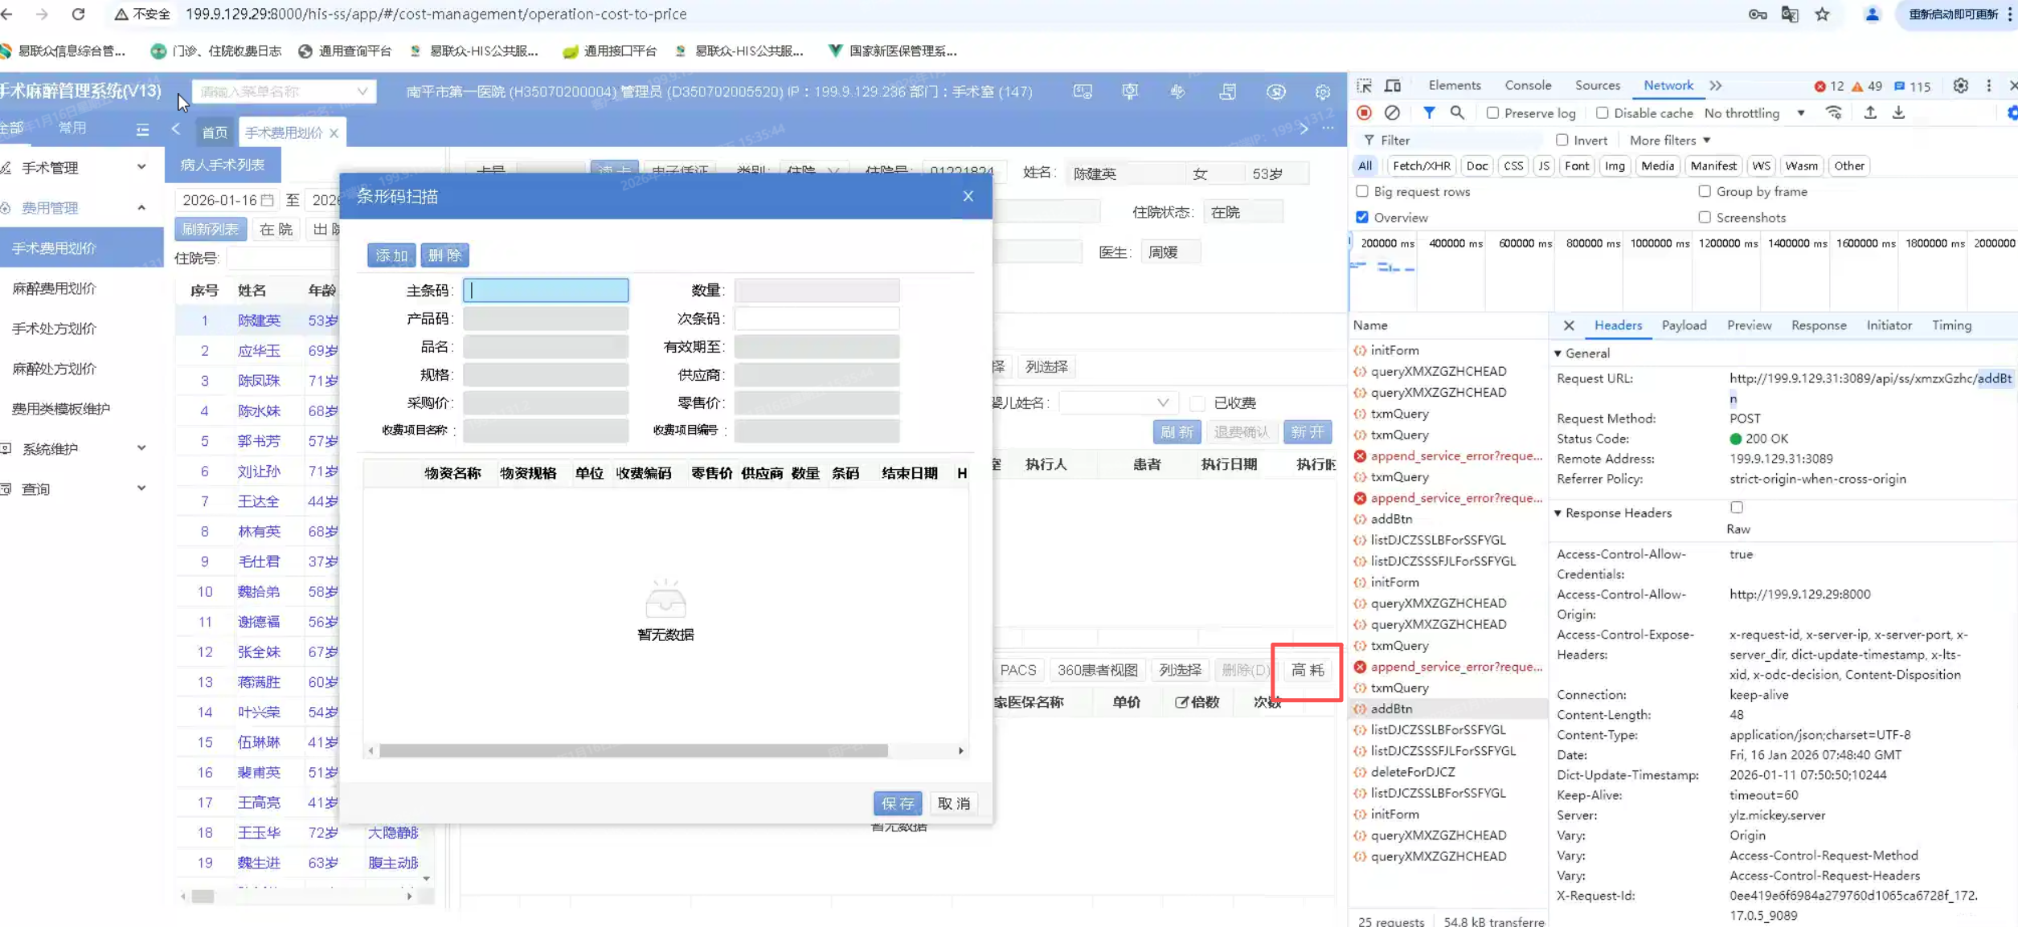Open DevTools settings gear
This screenshot has width=2018, height=927.
1960,85
